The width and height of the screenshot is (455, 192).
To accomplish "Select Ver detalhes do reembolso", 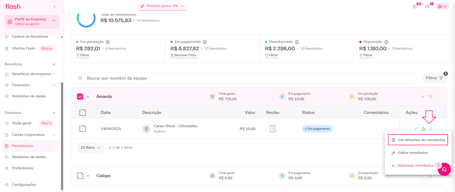I will 418,140.
